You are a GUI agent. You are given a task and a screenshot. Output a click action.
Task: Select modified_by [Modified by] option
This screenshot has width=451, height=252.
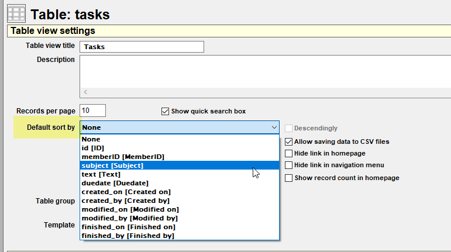coord(180,218)
